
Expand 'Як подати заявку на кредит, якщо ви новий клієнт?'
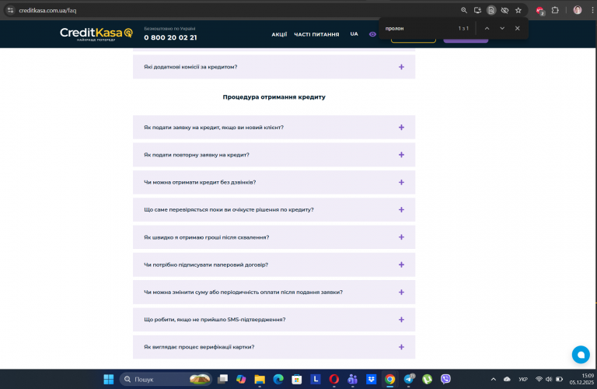pyautogui.click(x=274, y=128)
